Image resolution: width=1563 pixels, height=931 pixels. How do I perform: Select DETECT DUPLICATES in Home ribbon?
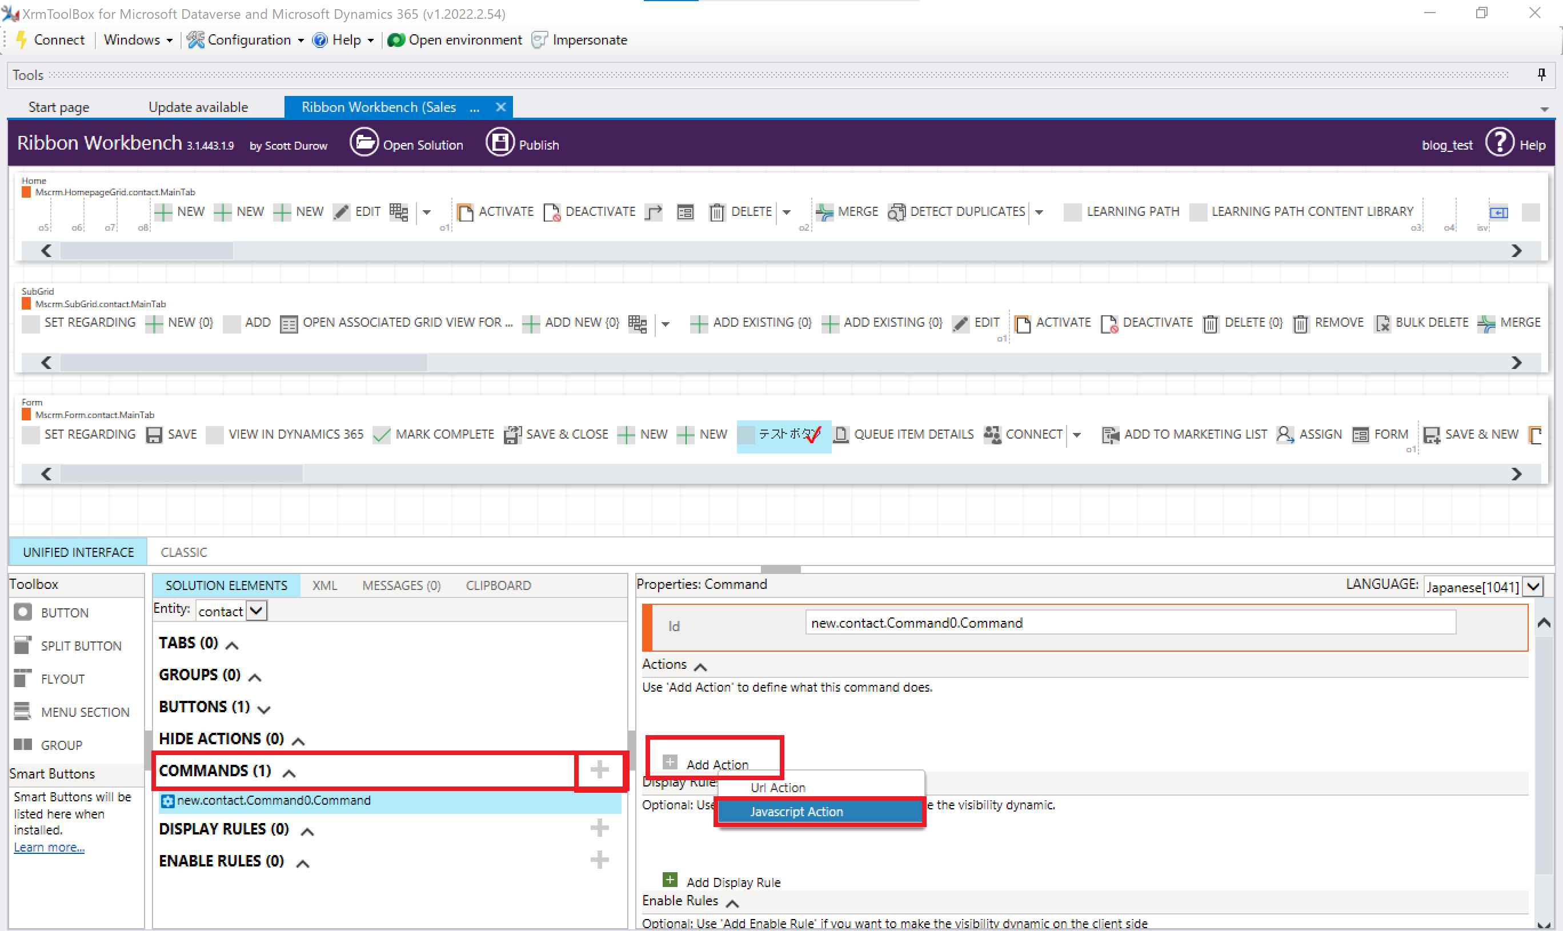tap(956, 212)
